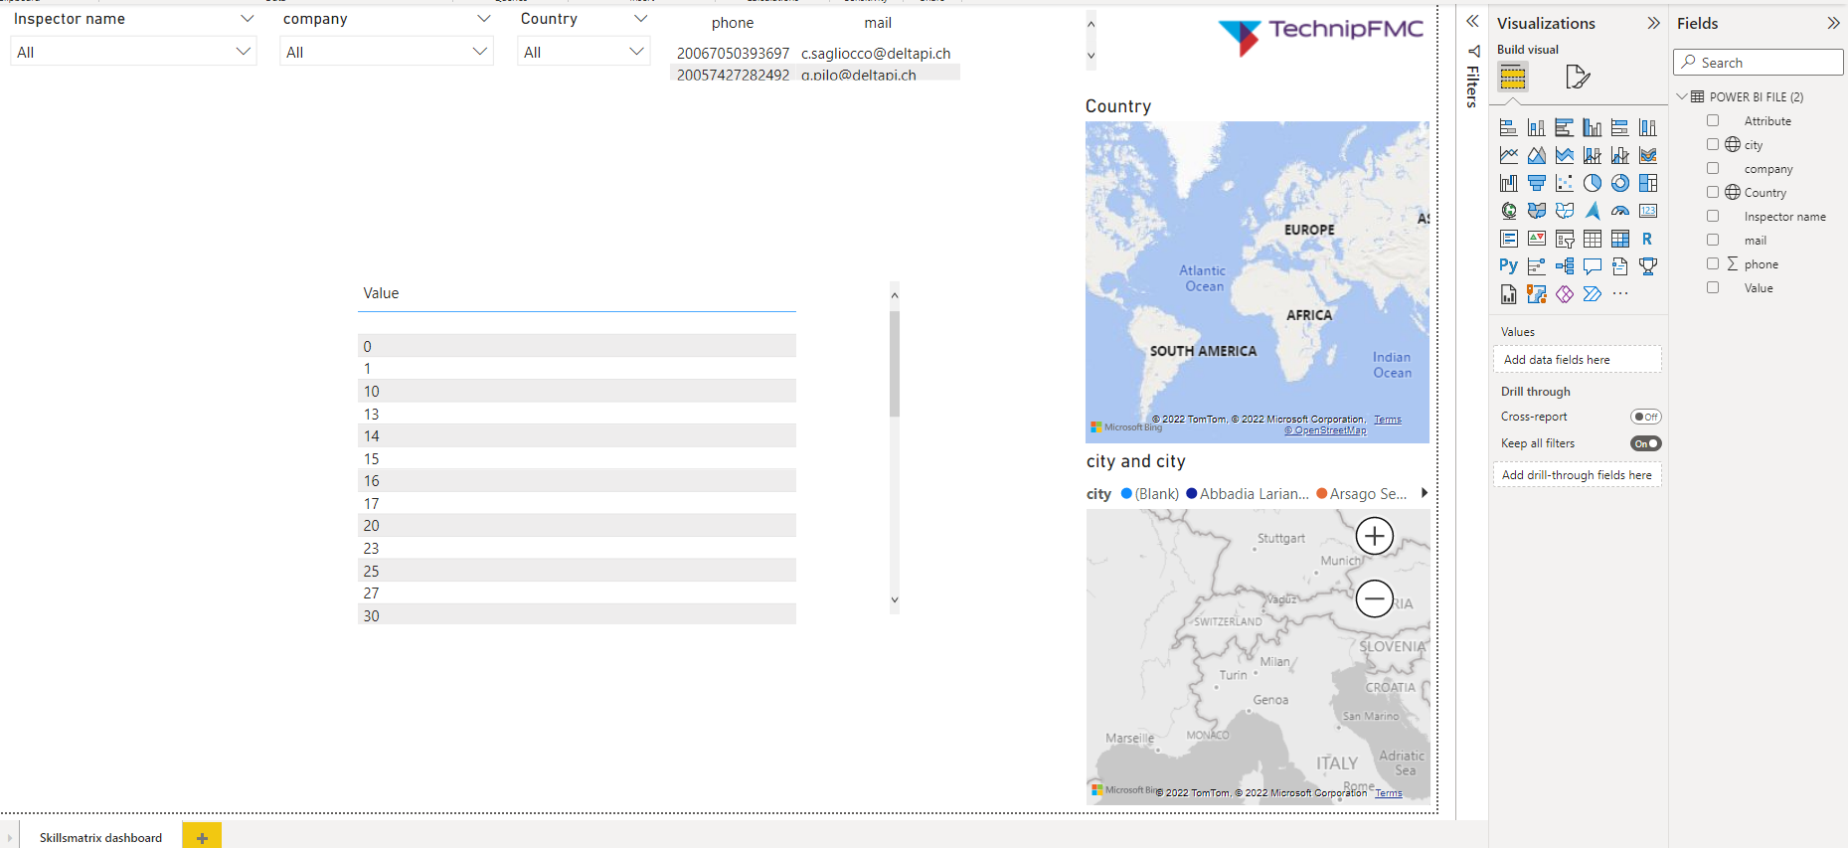Tick the company field checkbox
This screenshot has height=848, width=1848.
1713,168
